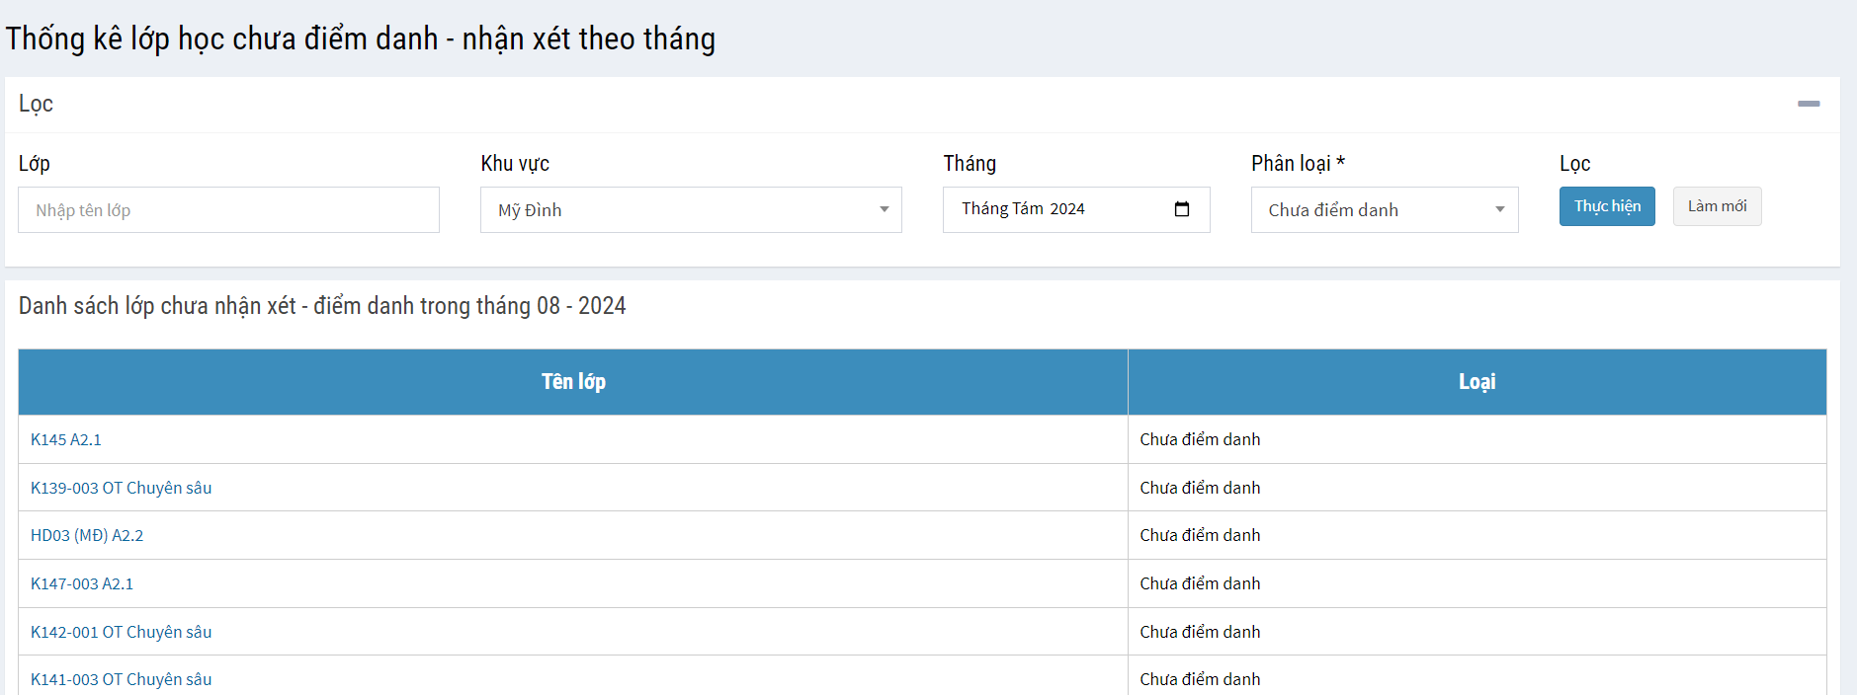Screen dimensions: 1857x695
Task: Click the Thực hiện button
Action: tap(1606, 206)
